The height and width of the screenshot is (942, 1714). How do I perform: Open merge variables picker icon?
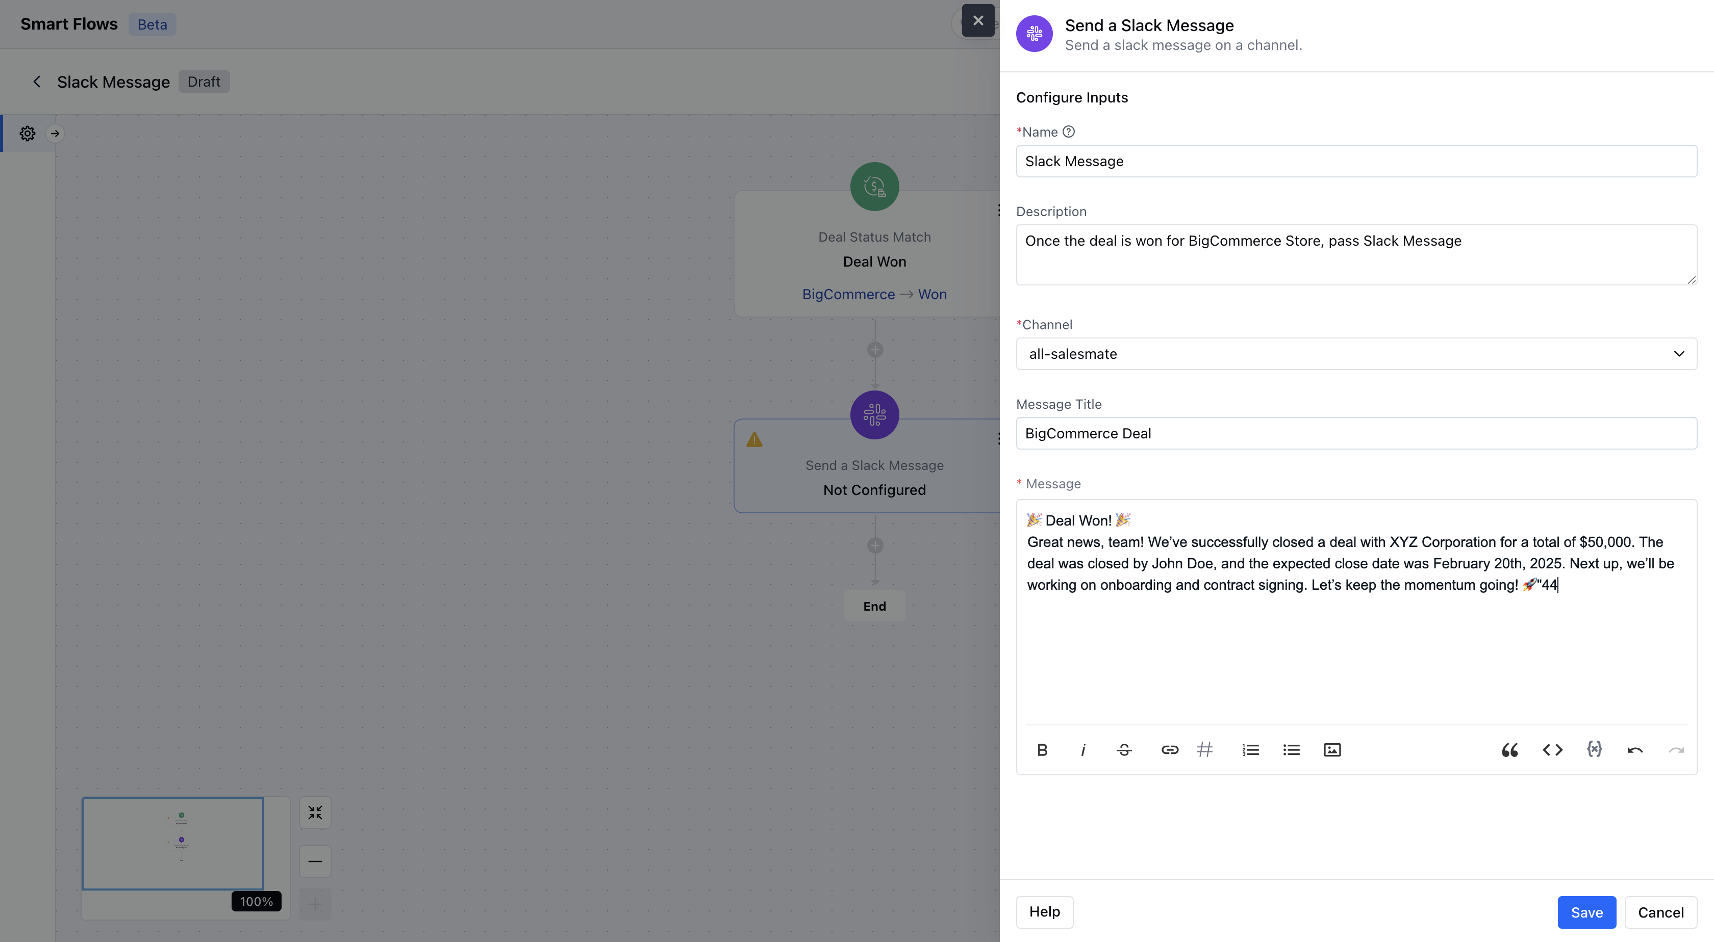[x=1594, y=749]
